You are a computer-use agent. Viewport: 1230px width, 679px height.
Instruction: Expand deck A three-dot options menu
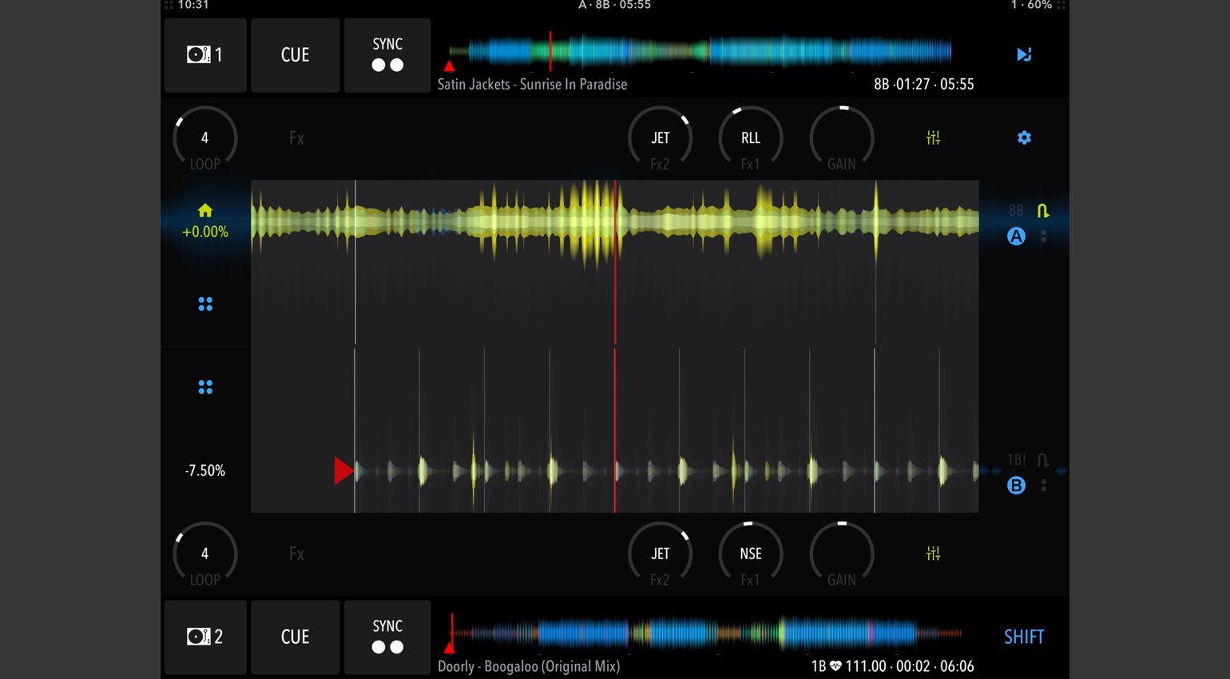click(x=1044, y=236)
